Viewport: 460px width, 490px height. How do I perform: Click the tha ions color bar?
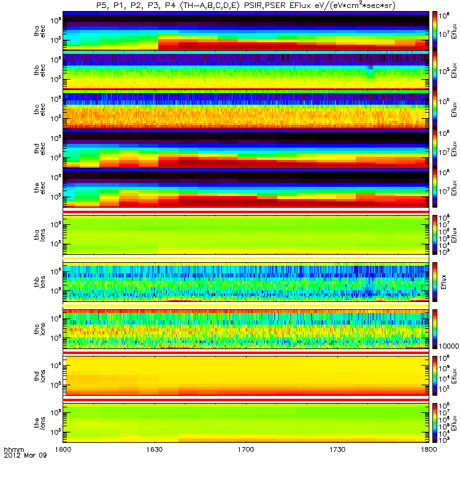[435, 235]
